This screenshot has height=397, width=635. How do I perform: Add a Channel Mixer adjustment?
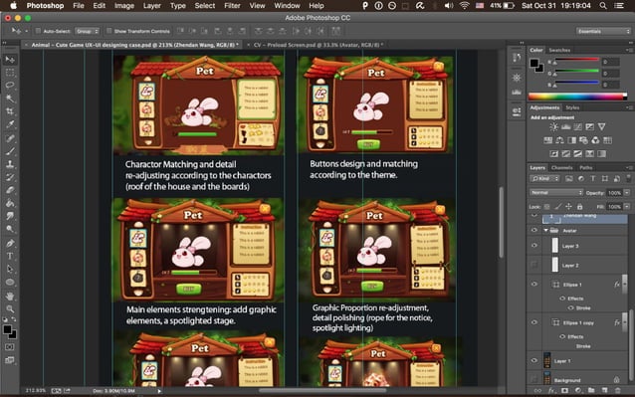pos(596,140)
